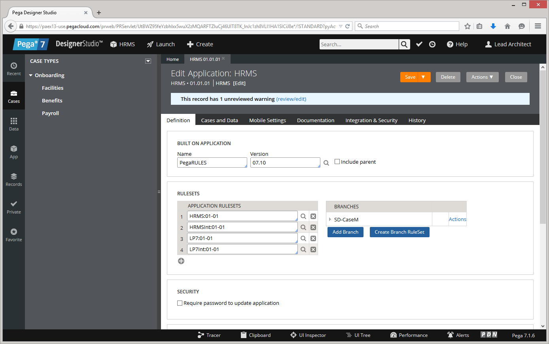The height and width of the screenshot is (344, 549).
Task: Expand the SD-CaseM branch row
Action: click(330, 219)
